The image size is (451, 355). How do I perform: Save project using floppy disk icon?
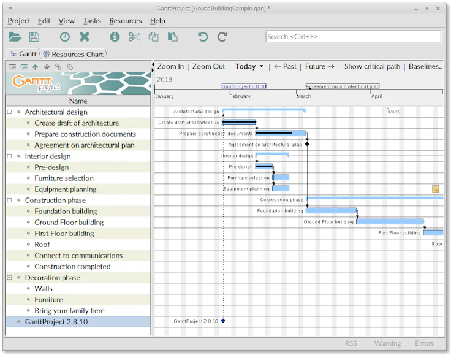(34, 37)
